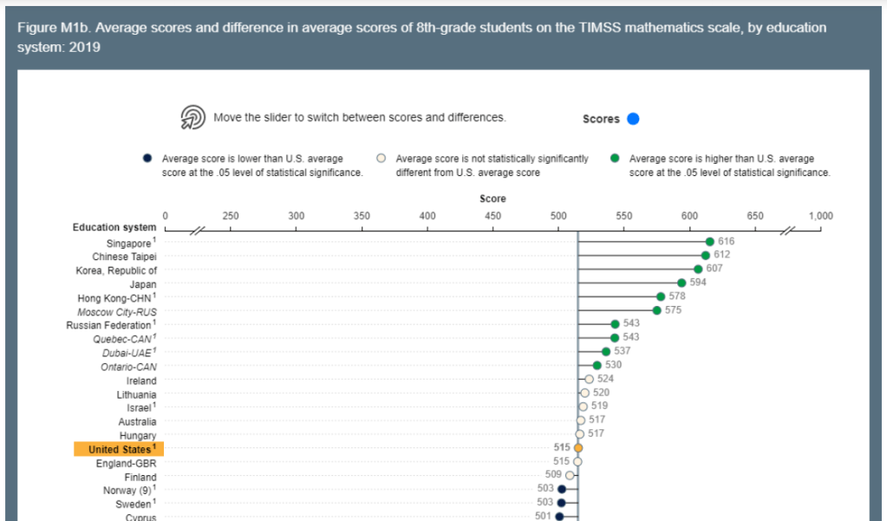This screenshot has width=887, height=521.
Task: Click the Score axis title
Action: (x=492, y=199)
